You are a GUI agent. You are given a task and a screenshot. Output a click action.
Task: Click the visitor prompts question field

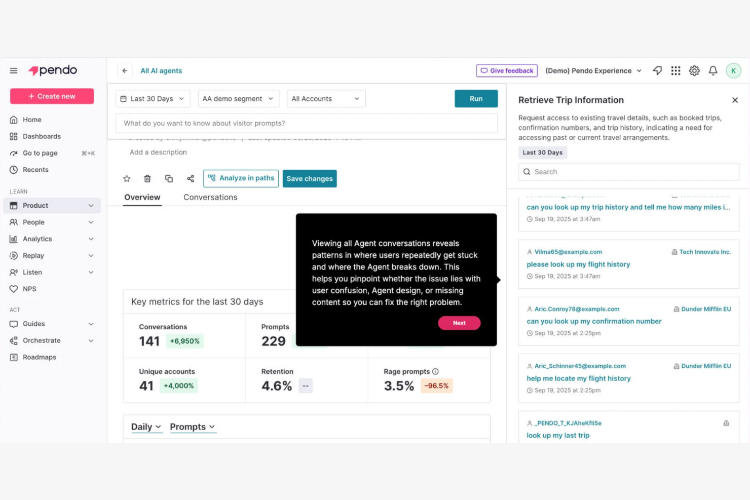point(307,123)
